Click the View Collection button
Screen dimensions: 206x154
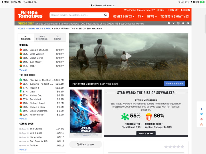(175, 84)
